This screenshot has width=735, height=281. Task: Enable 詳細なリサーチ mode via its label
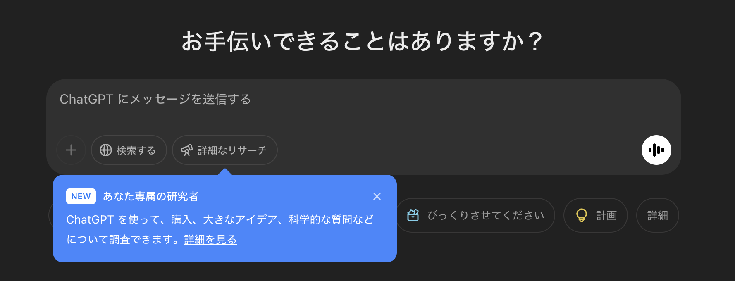click(232, 150)
